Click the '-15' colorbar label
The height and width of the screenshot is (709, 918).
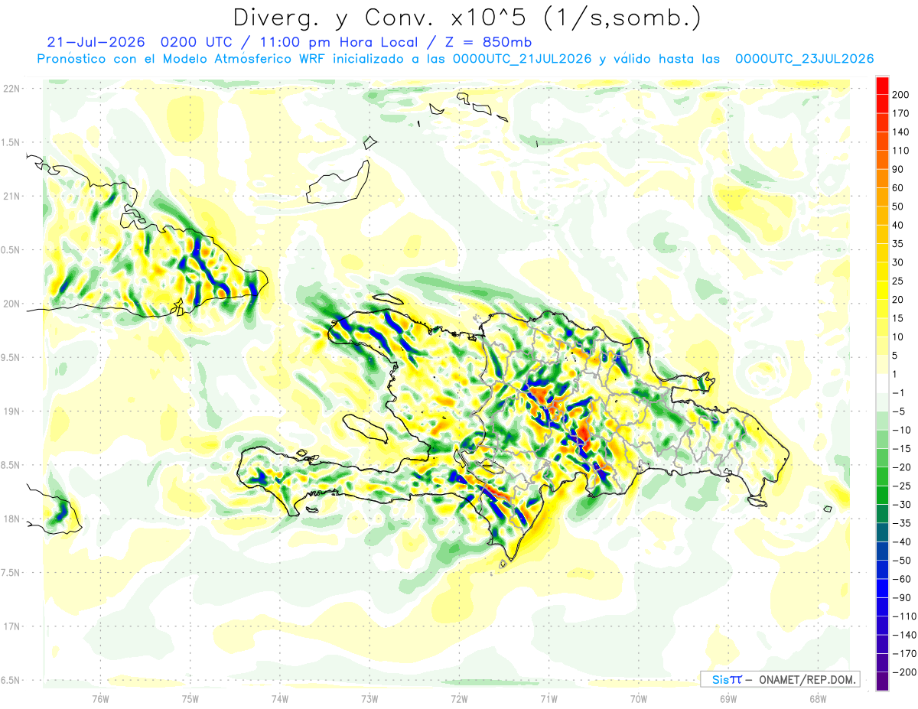click(902, 448)
